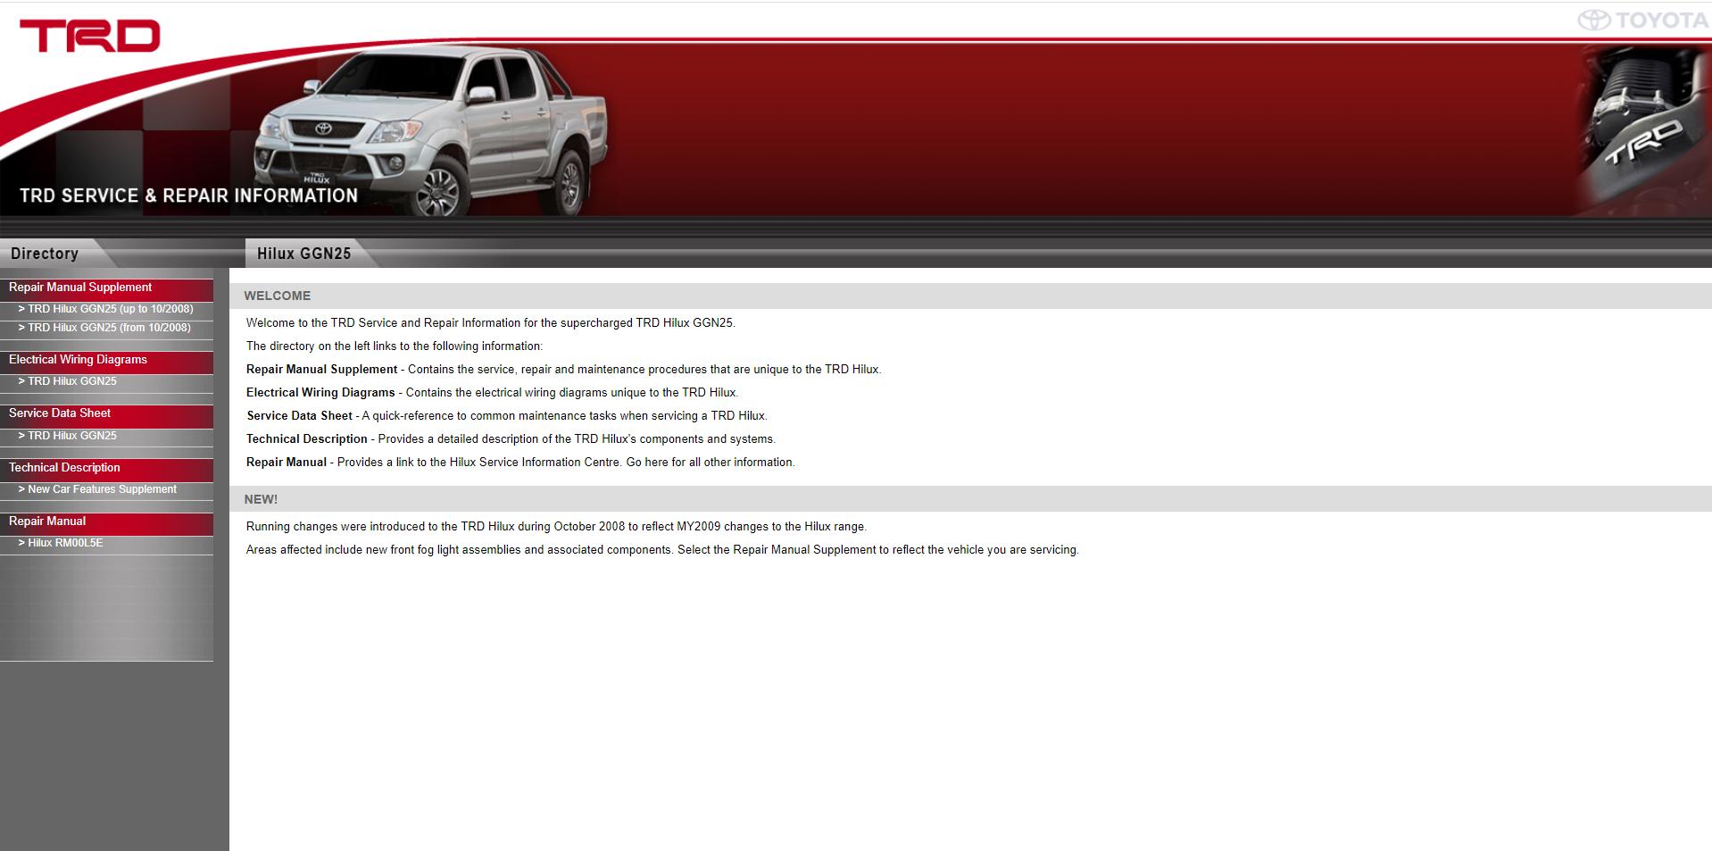Viewport: 1712px width, 851px height.
Task: Open TRD Hilux GGN25 (from 10/2008) supplement
Action: [x=109, y=328]
